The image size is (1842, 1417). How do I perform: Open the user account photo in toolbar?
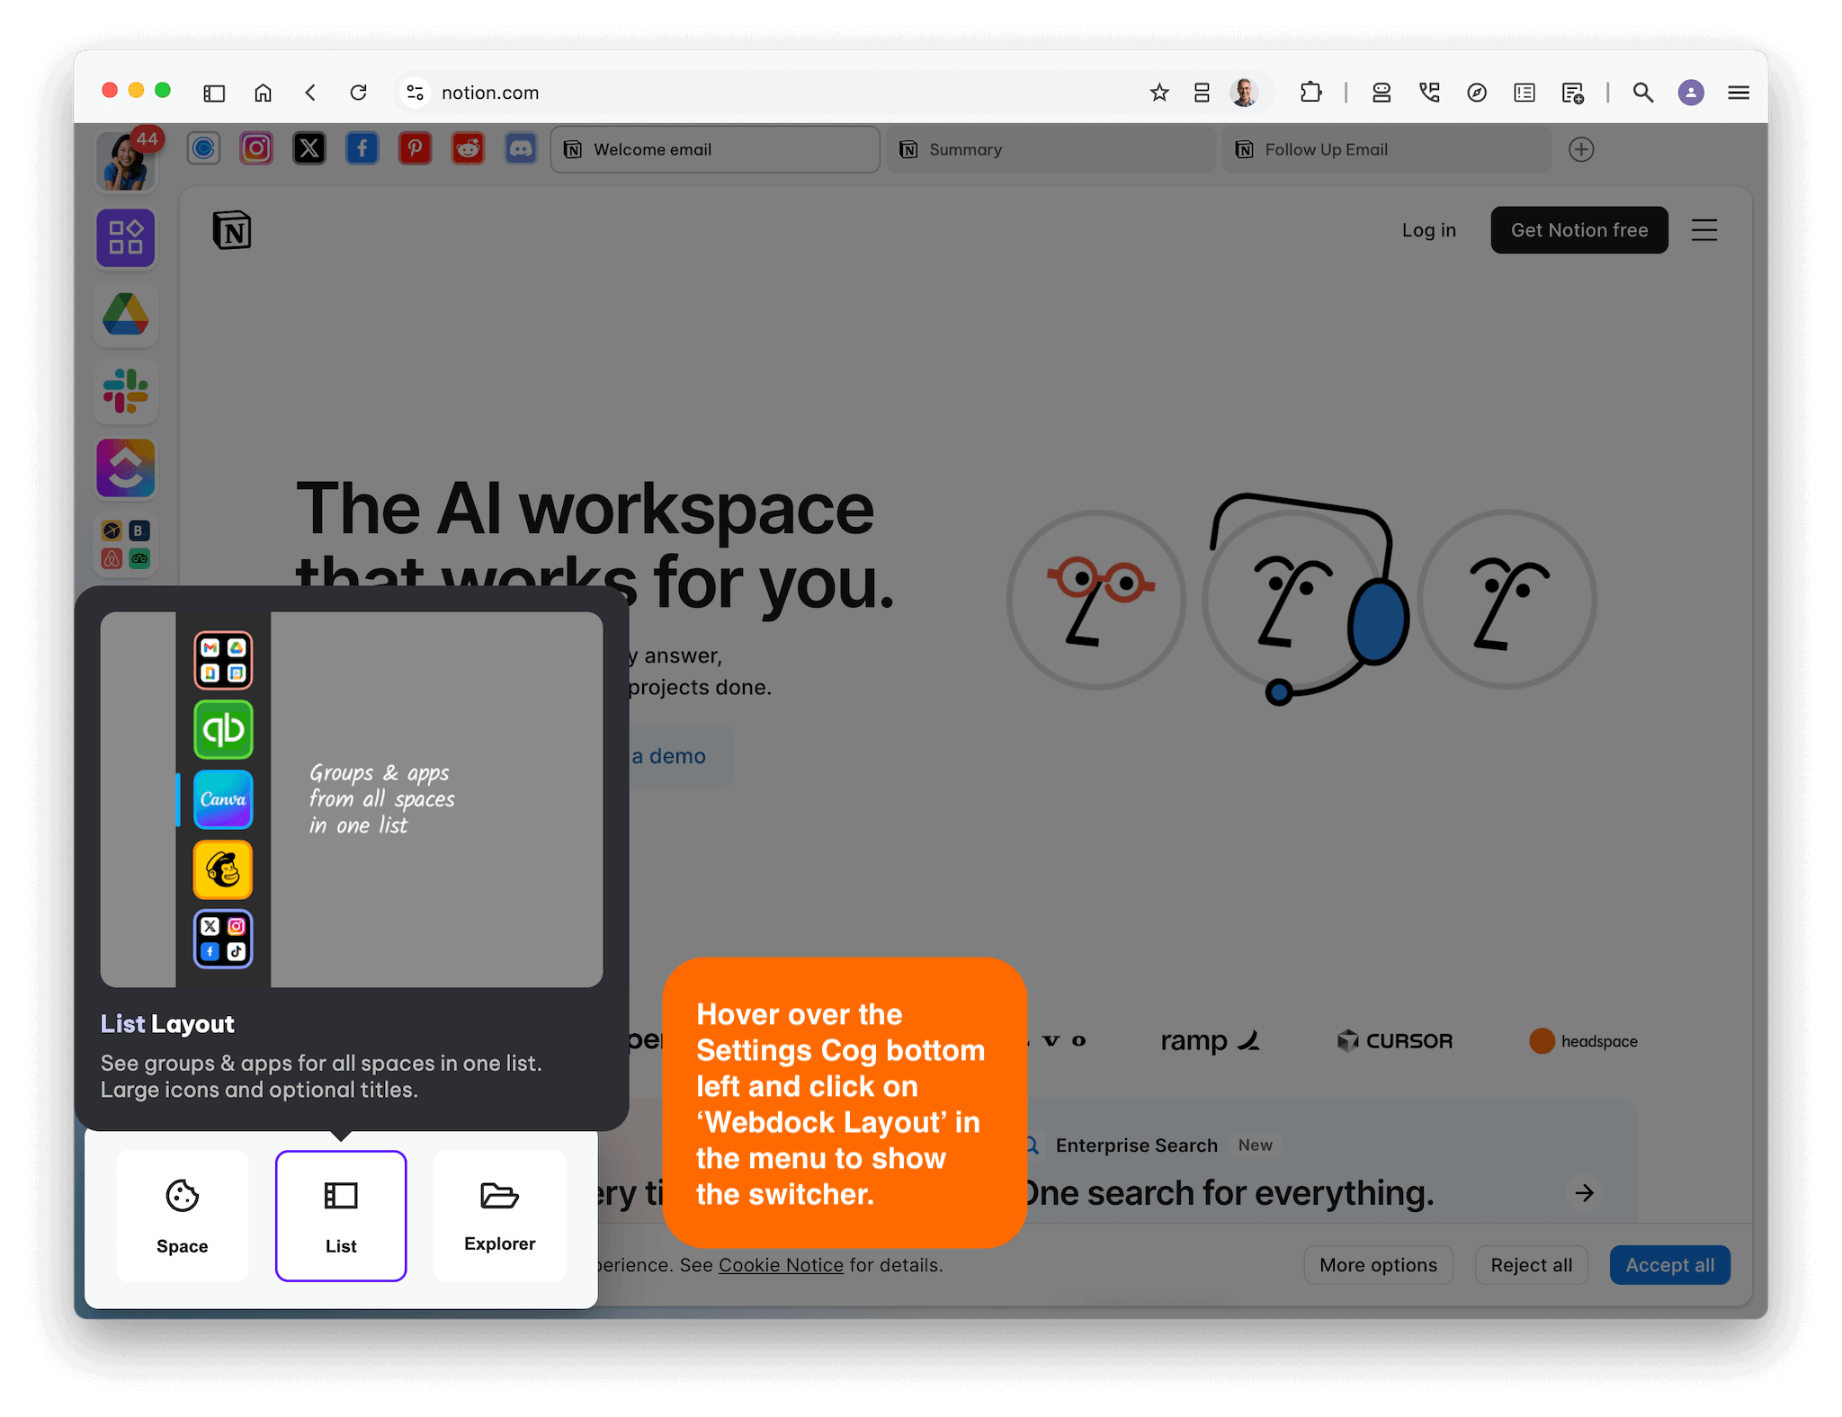pos(1245,93)
